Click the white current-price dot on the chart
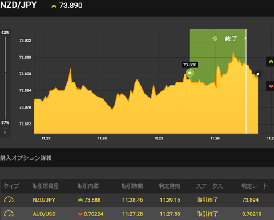274x220 pixels. (x=258, y=74)
